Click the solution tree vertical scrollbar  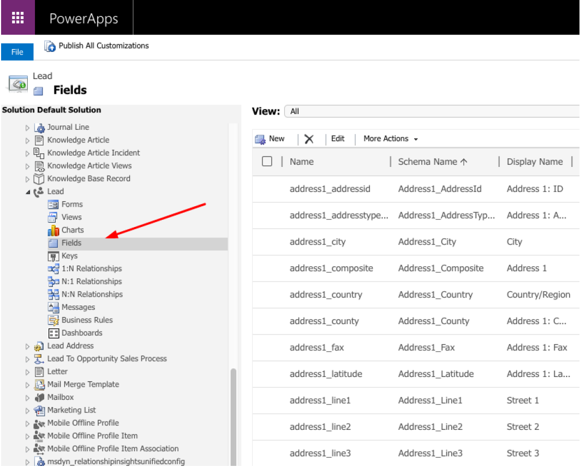click(234, 416)
